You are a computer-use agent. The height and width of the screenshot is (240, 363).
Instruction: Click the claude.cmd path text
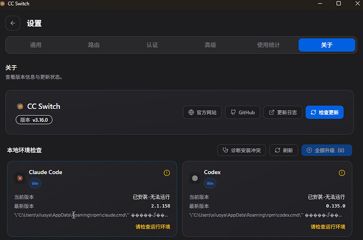coord(91,215)
